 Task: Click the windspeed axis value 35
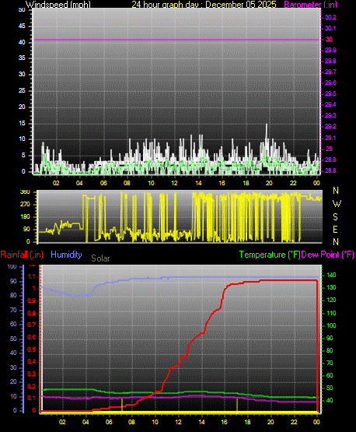tap(22, 58)
